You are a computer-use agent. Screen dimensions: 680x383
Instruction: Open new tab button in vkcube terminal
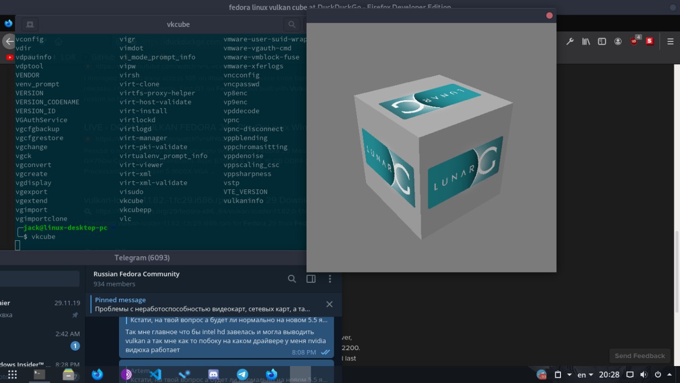[x=30, y=24]
